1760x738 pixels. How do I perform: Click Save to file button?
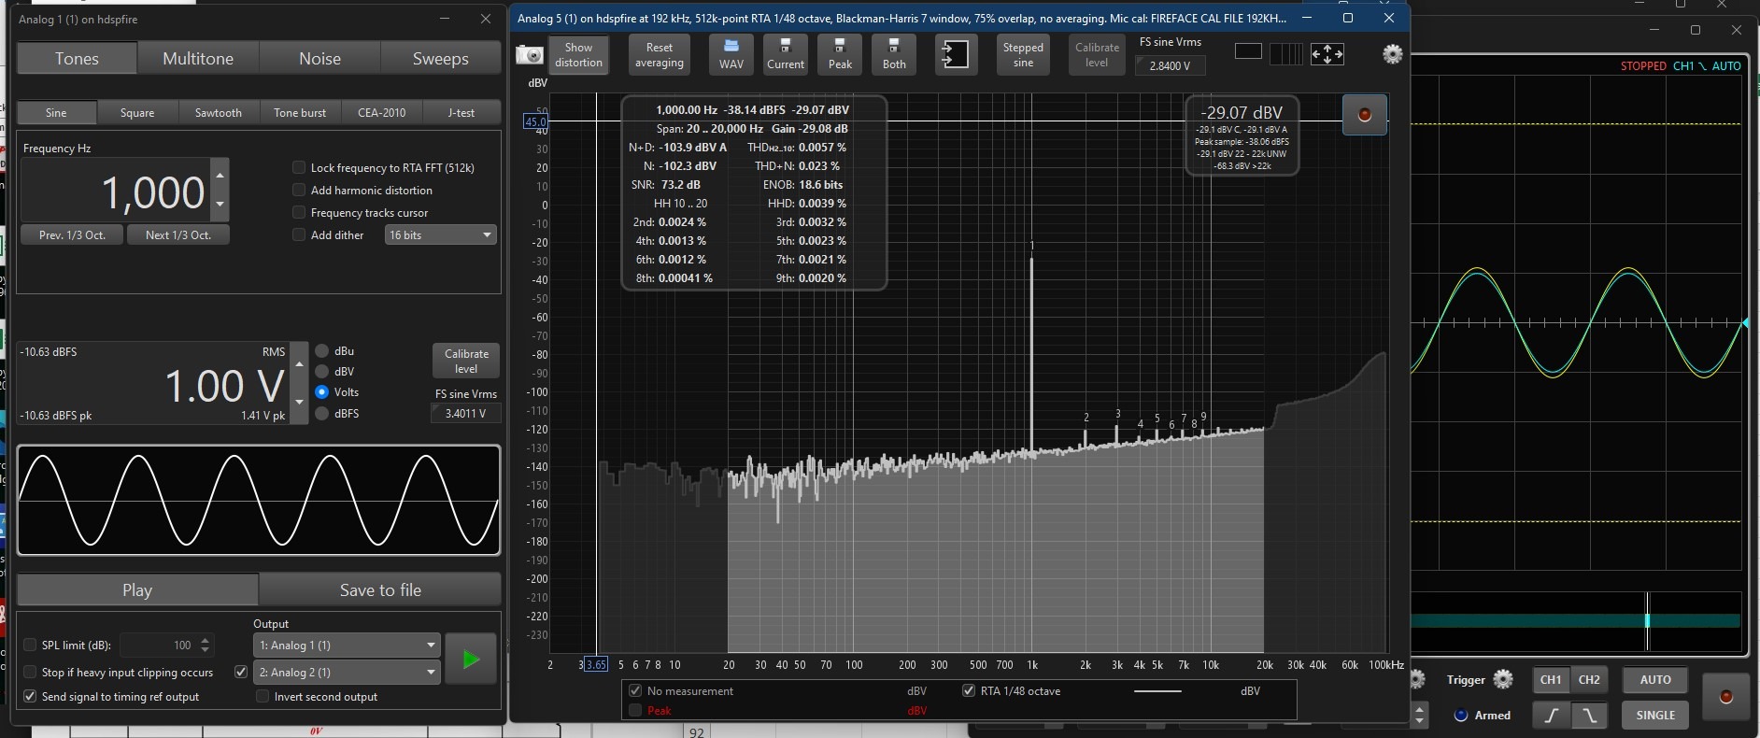[380, 589]
